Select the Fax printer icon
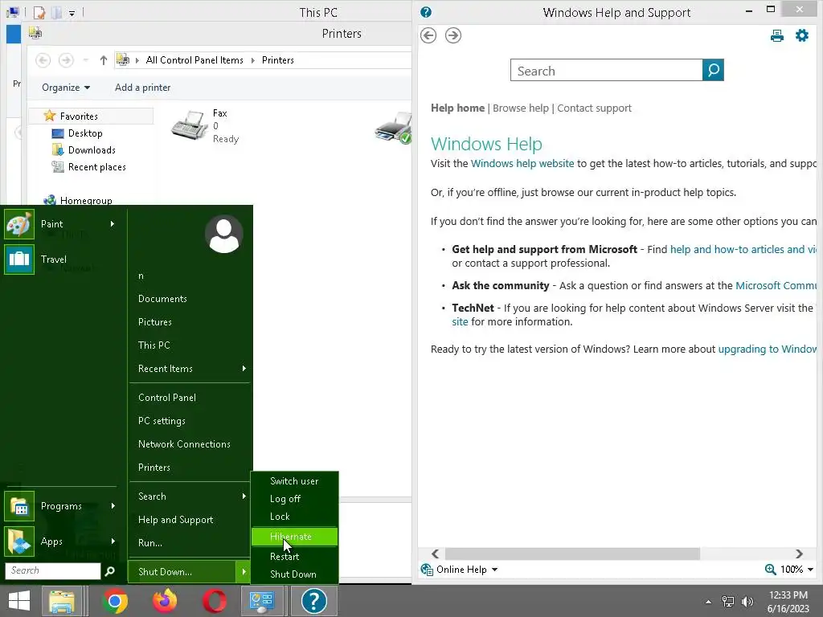 click(x=190, y=125)
